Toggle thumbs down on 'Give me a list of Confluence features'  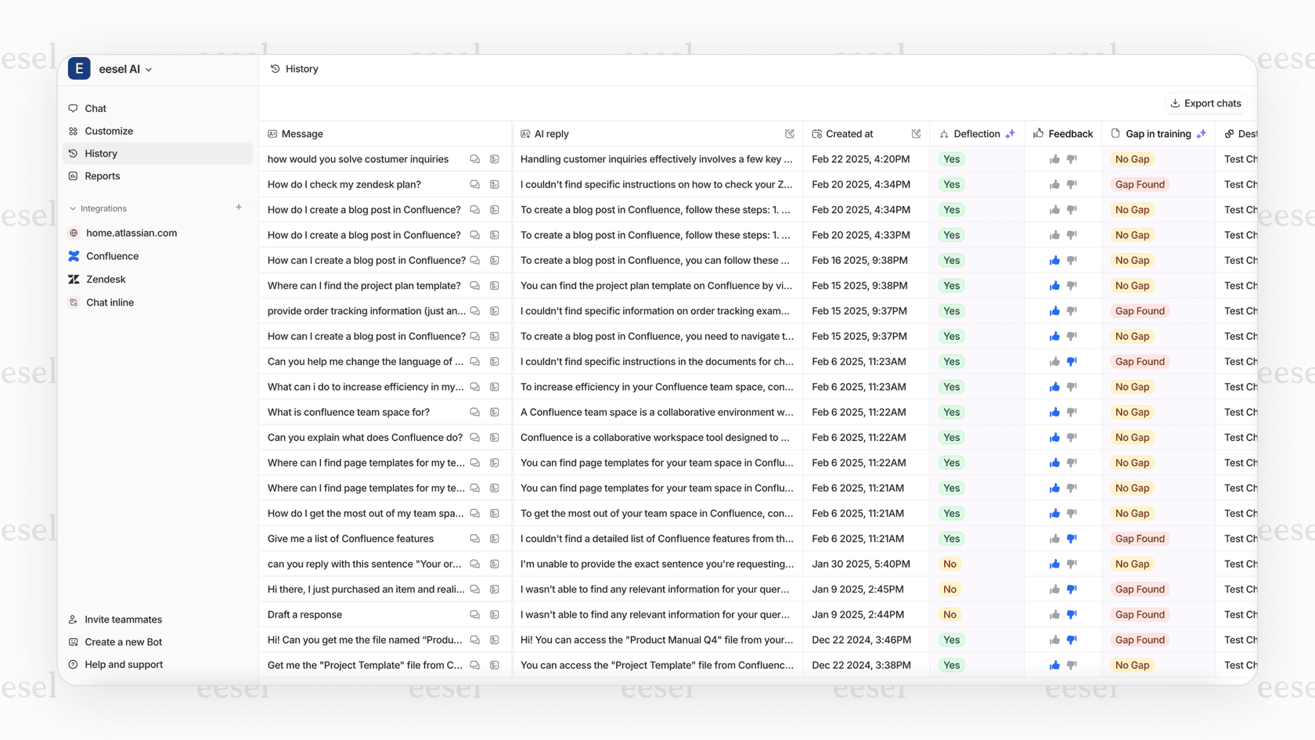[x=1072, y=539]
